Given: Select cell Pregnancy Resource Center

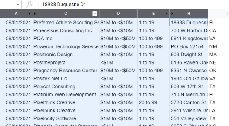Looking at the screenshot, I should tap(65, 71).
